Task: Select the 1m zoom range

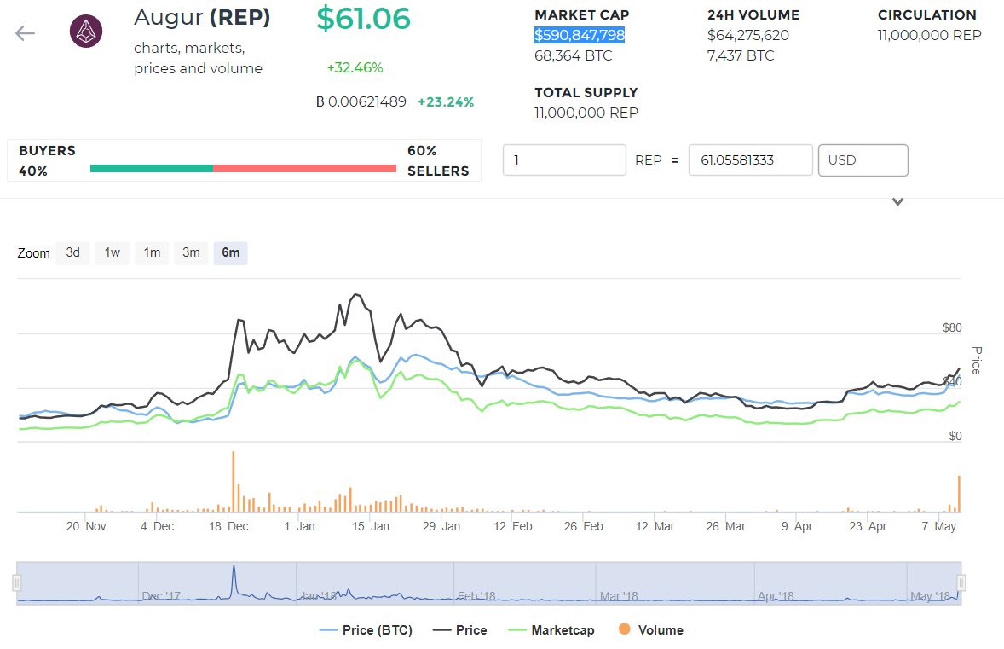Action: 152,252
